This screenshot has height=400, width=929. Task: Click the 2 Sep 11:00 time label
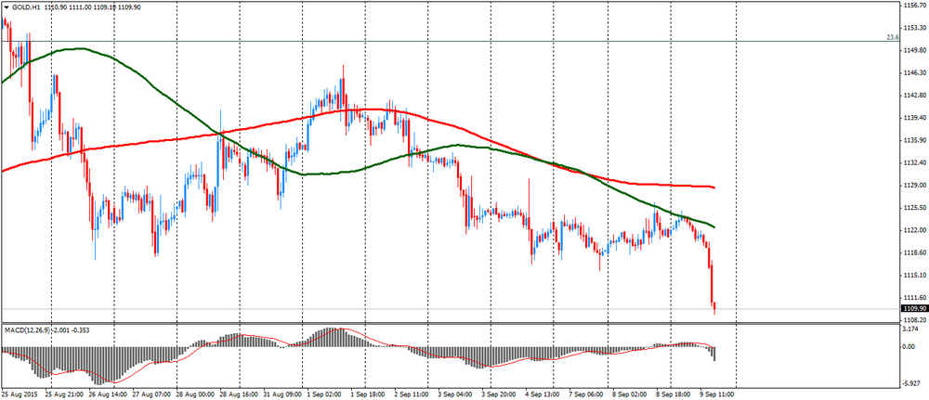pyautogui.click(x=412, y=393)
